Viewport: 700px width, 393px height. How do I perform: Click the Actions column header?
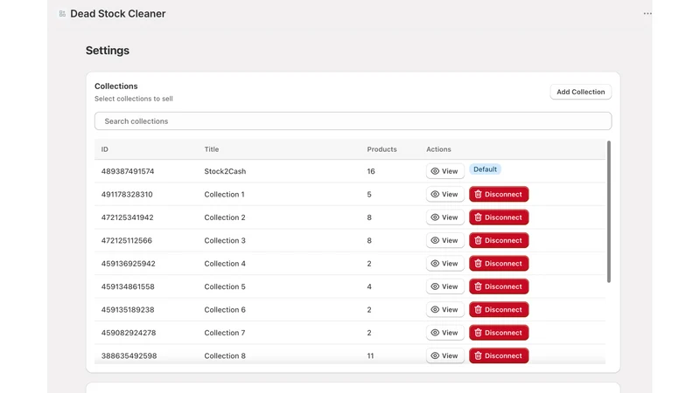[438, 149]
